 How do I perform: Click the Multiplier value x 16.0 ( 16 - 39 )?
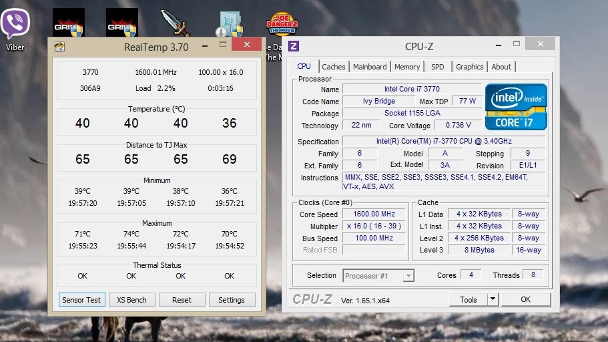click(x=374, y=226)
